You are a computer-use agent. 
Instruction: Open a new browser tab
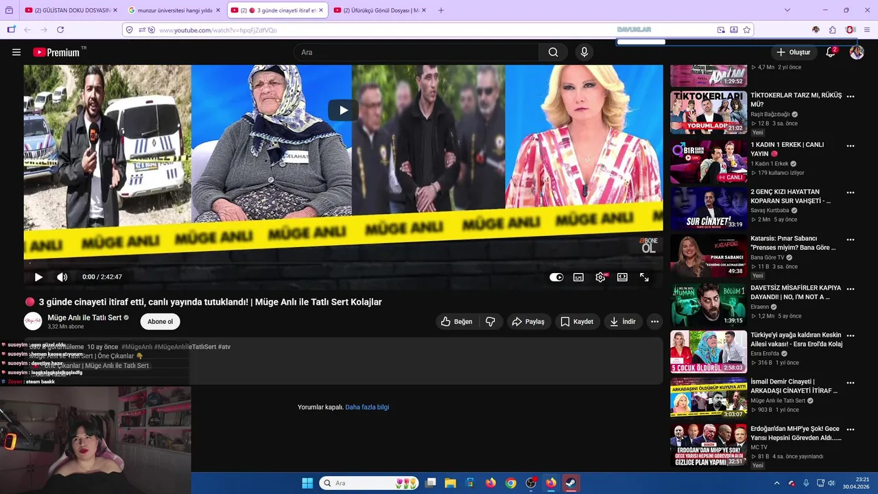pos(441,10)
